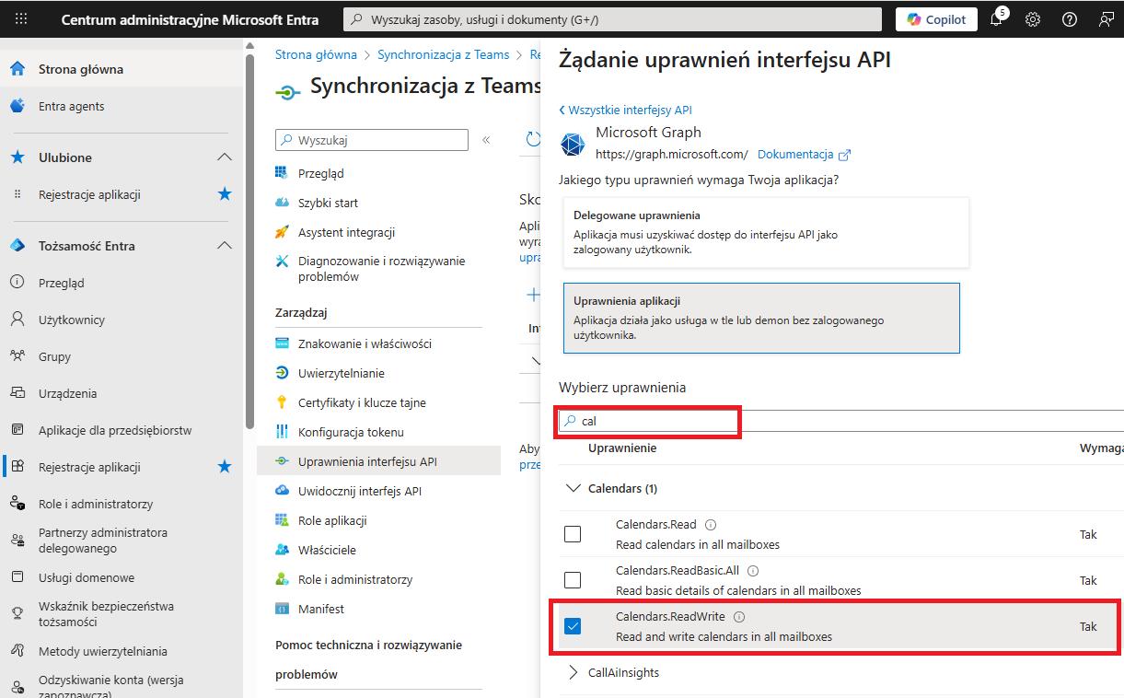The image size is (1124, 698).
Task: Go back to Wszystkie interfejsy API
Action: pyautogui.click(x=625, y=110)
